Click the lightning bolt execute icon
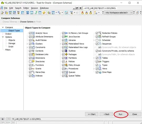The height and width of the screenshot is (124, 142). (x=44, y=13)
